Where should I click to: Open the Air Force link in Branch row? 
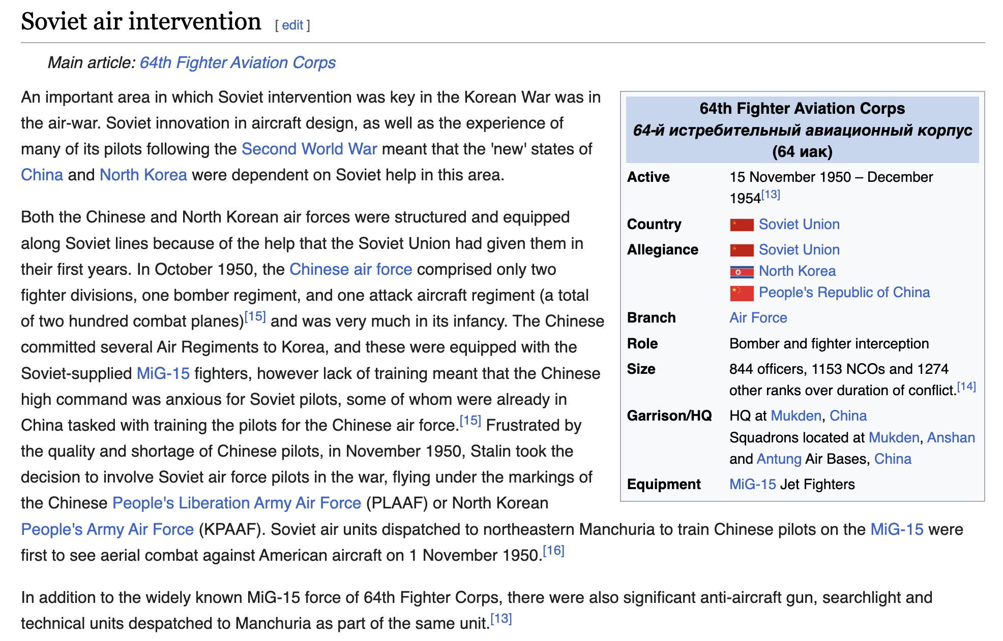pos(758,318)
